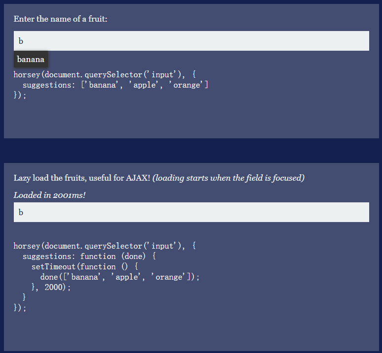Click the suggestions array code line
This screenshot has height=353, width=382.
115,85
